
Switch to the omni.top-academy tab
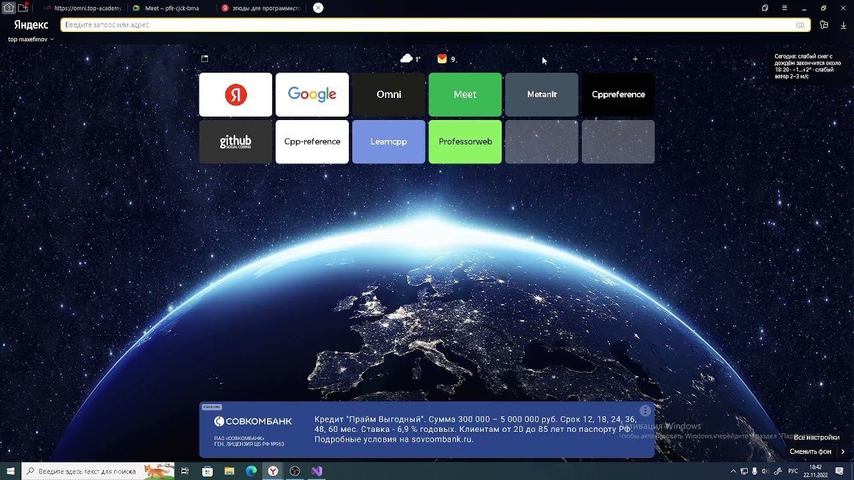[x=83, y=8]
